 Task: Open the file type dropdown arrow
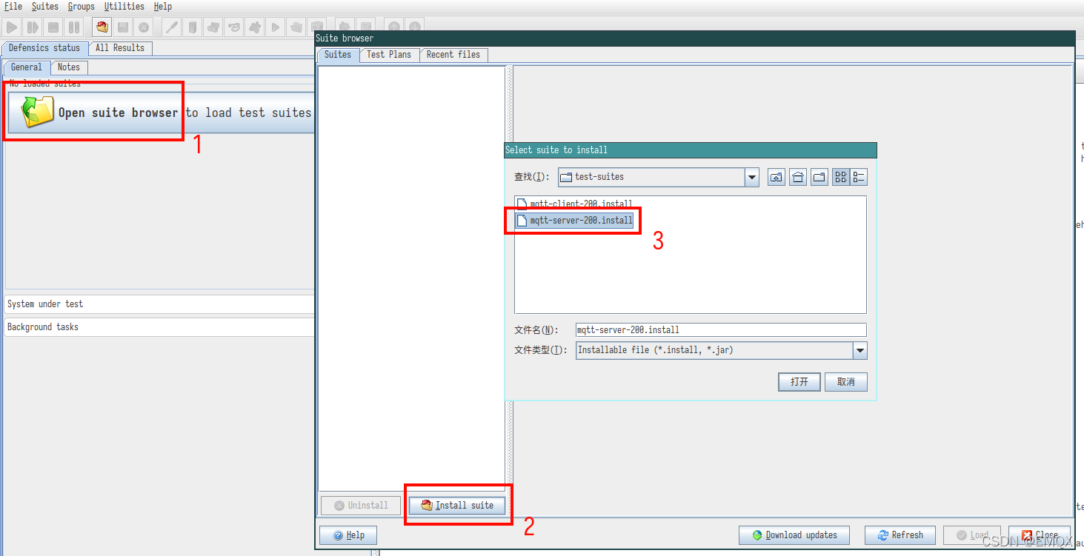(859, 350)
